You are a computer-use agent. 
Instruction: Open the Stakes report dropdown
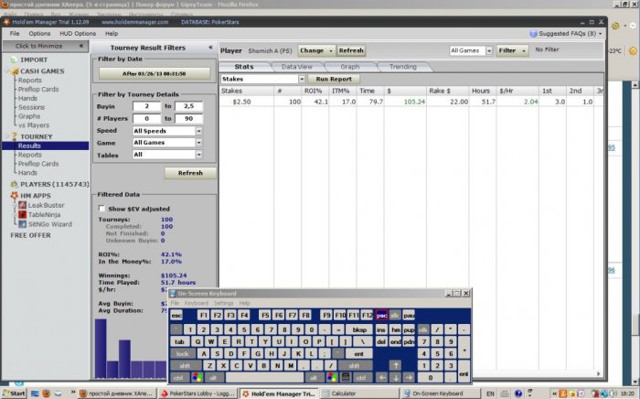(x=302, y=79)
